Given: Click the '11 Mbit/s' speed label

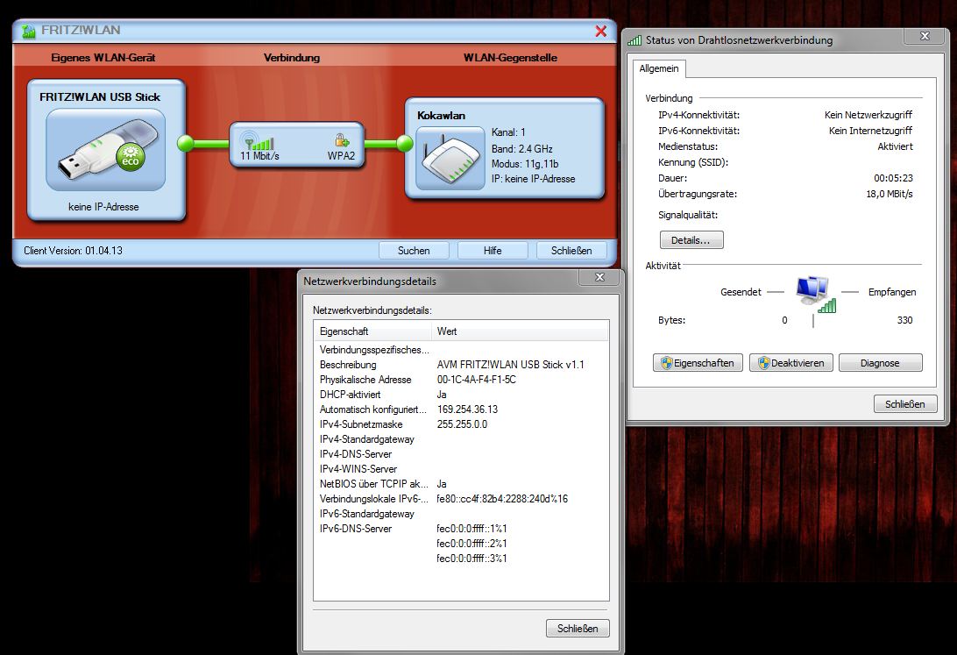Looking at the screenshot, I should [259, 156].
